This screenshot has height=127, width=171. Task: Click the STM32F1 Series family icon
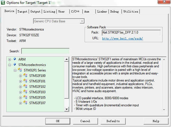click(x=20, y=70)
